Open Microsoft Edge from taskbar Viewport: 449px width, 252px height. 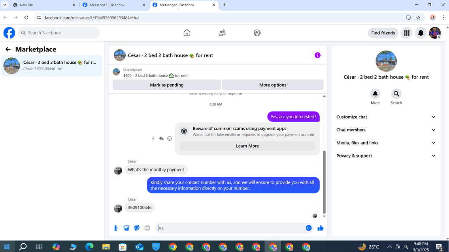click(89, 247)
